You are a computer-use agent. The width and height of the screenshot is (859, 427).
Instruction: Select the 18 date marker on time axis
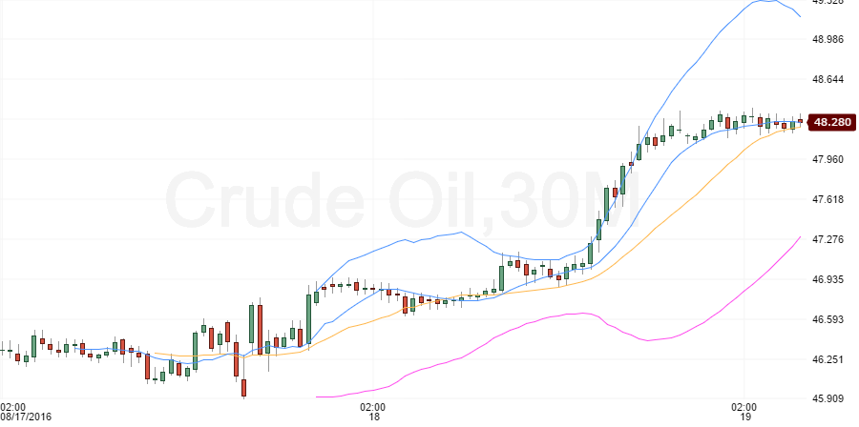click(375, 417)
